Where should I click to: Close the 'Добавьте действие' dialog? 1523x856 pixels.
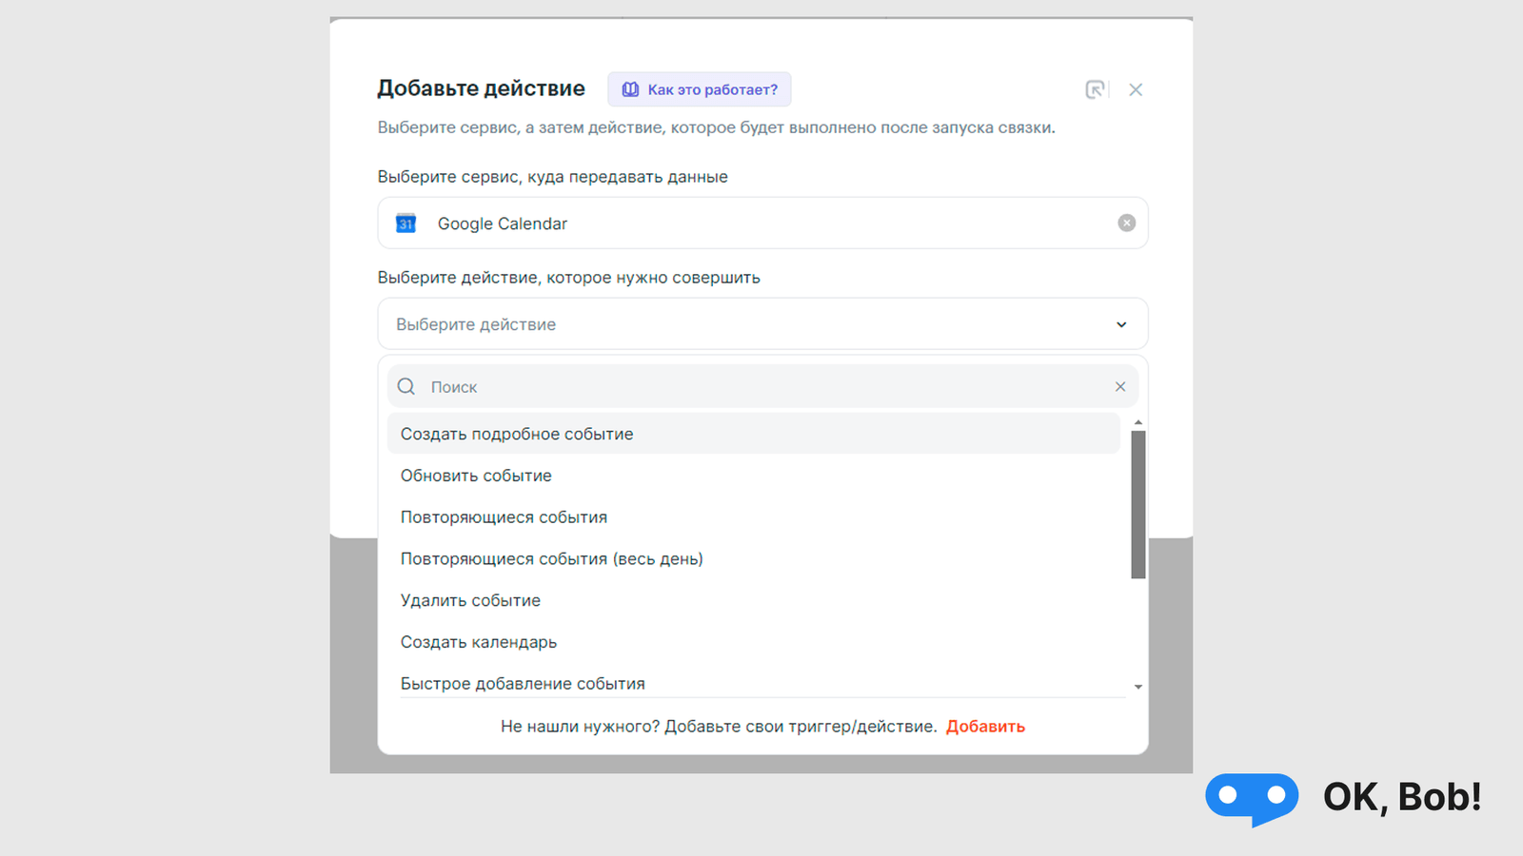tap(1136, 88)
